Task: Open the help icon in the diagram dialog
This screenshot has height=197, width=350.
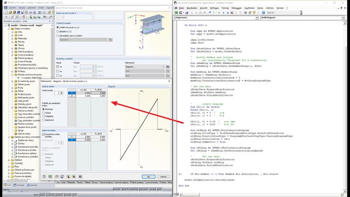Action: click(x=44, y=176)
